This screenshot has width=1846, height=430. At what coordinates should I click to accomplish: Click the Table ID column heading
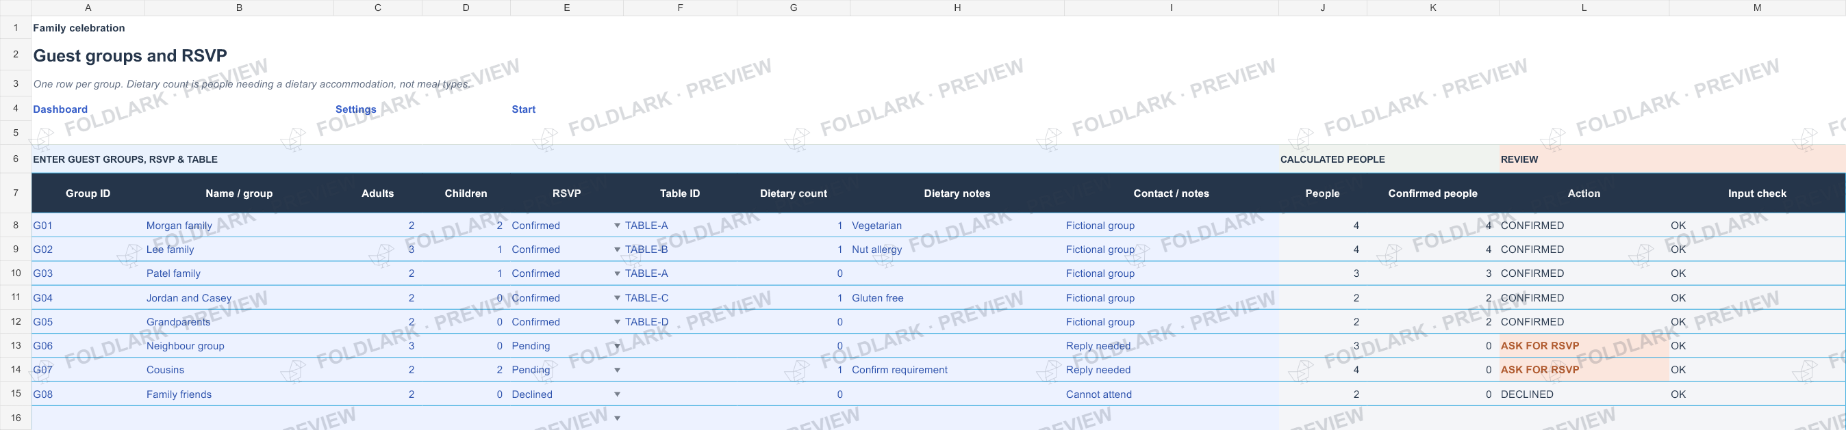(x=680, y=193)
